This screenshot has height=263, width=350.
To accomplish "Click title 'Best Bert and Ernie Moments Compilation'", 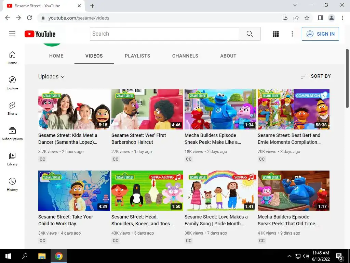I will click(x=290, y=139).
